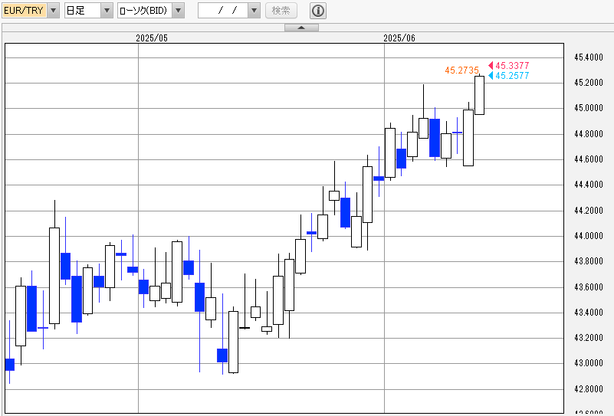The width and height of the screenshot is (614, 416).
Task: Click the 44.6000 price axis label
Action: point(589,159)
